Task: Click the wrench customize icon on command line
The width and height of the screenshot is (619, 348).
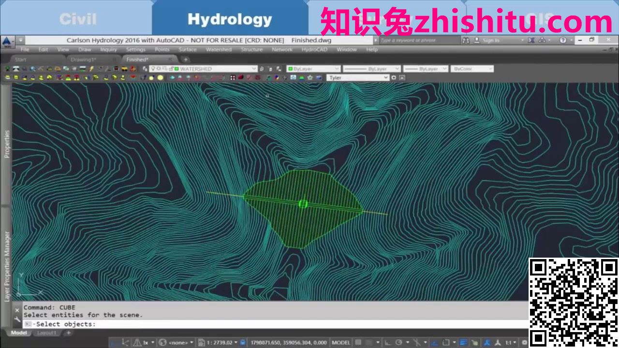Action: (17, 319)
